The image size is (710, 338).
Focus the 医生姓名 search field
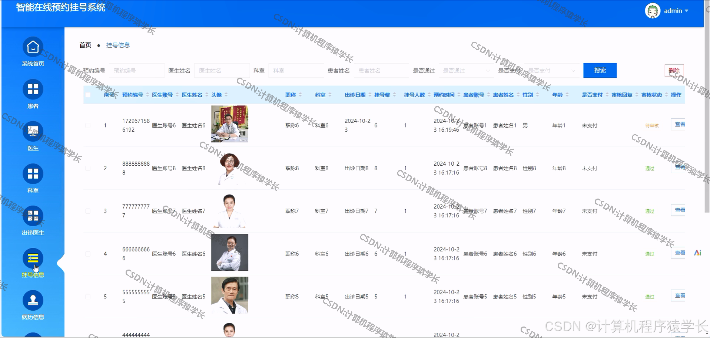coord(222,71)
